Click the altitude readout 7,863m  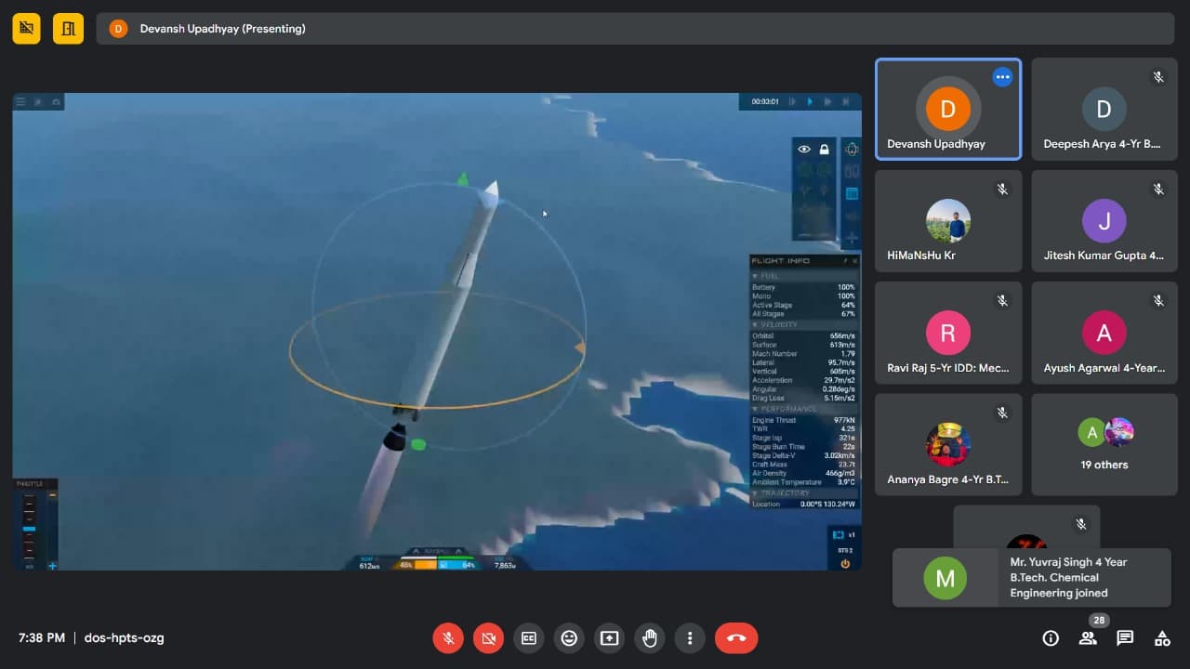point(505,565)
